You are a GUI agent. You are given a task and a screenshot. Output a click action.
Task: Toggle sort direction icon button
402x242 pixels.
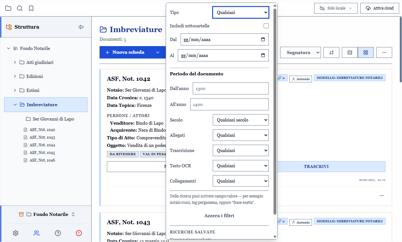click(331, 52)
